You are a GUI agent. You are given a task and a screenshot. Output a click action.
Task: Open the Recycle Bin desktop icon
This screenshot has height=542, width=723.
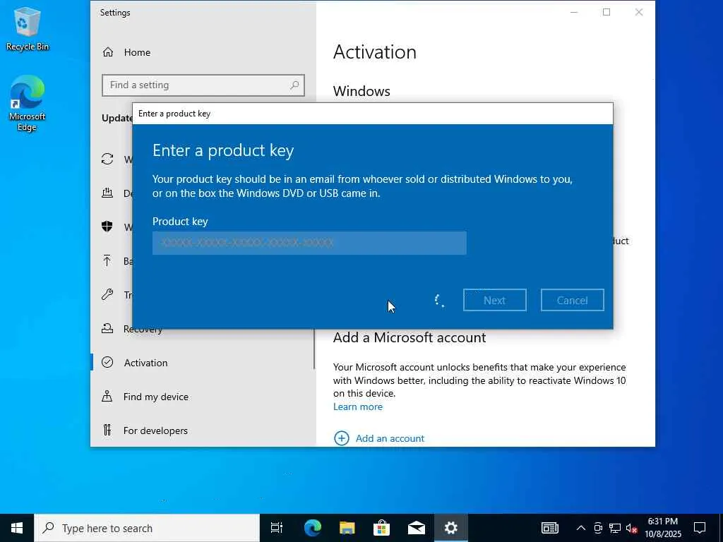pos(28,29)
